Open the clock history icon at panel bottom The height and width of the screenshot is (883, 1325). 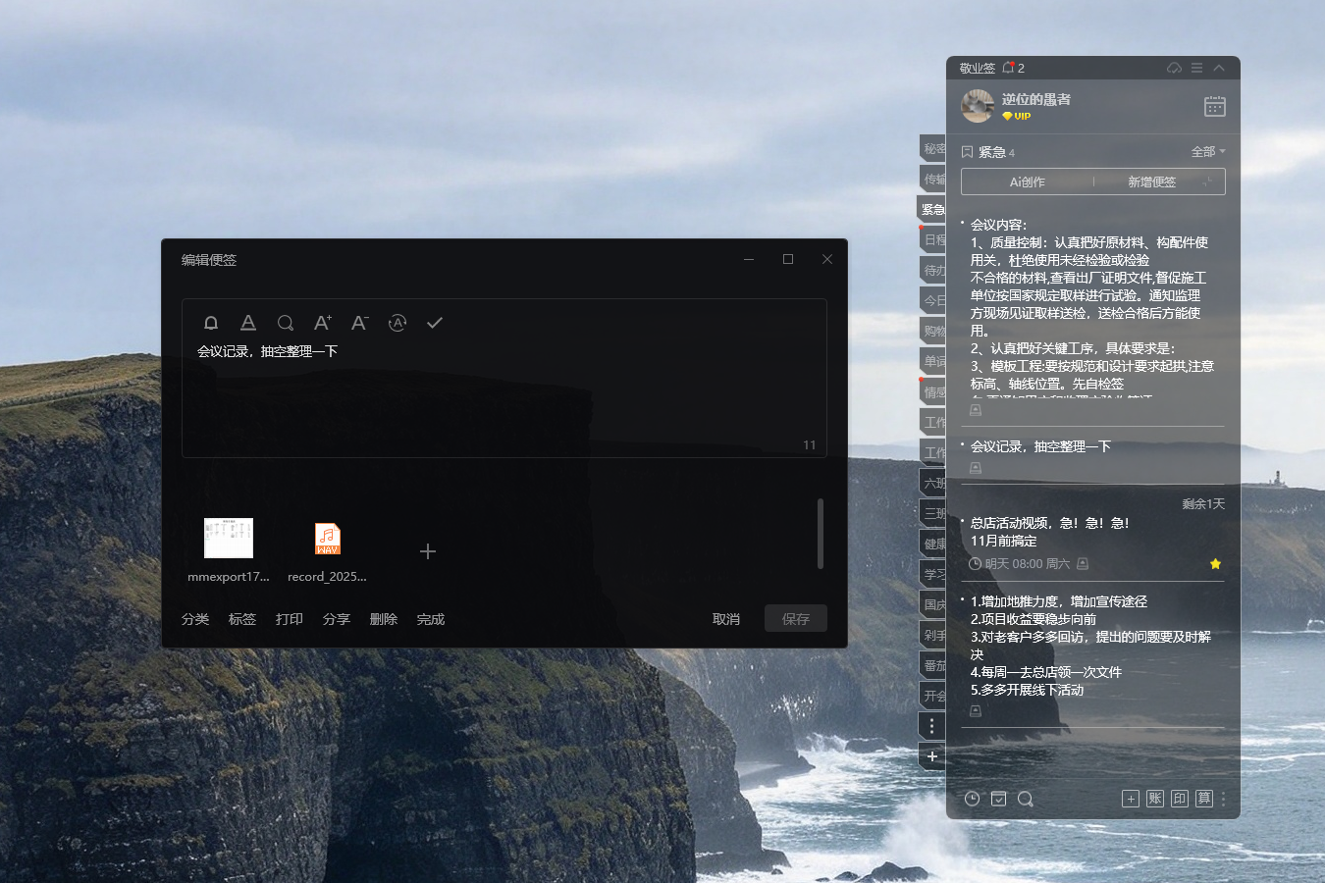coord(972,799)
